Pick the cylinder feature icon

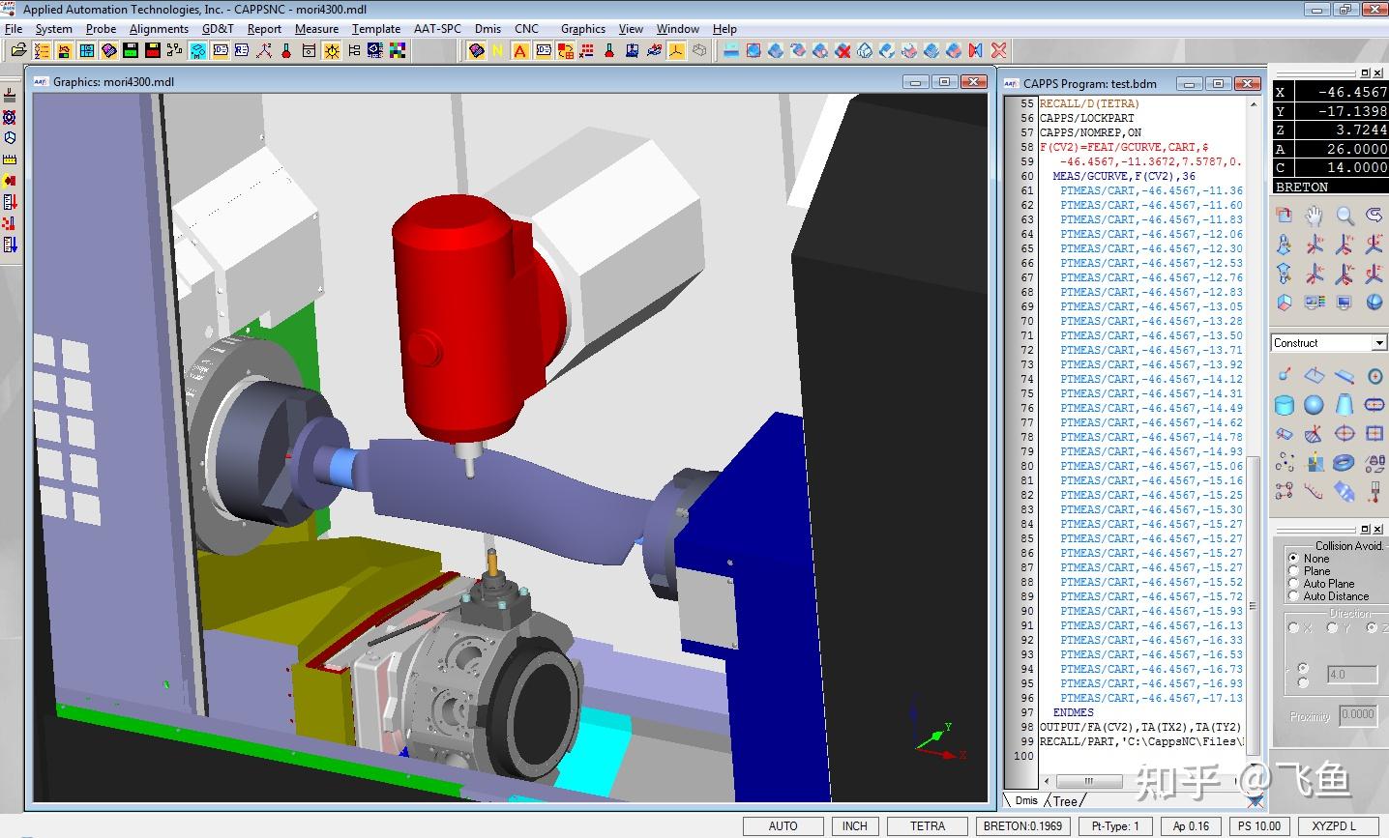coord(1285,404)
